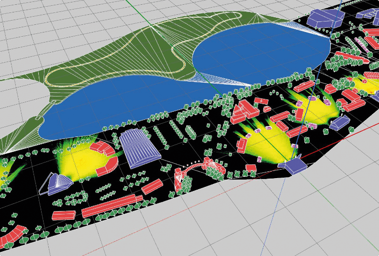Select the purple building at the axis origin

point(297,165)
